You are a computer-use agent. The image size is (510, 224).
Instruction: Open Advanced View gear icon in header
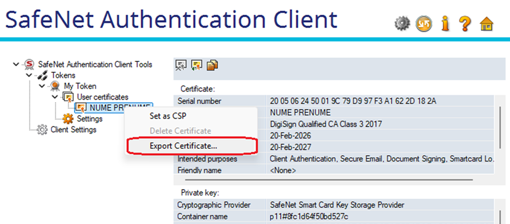click(403, 24)
